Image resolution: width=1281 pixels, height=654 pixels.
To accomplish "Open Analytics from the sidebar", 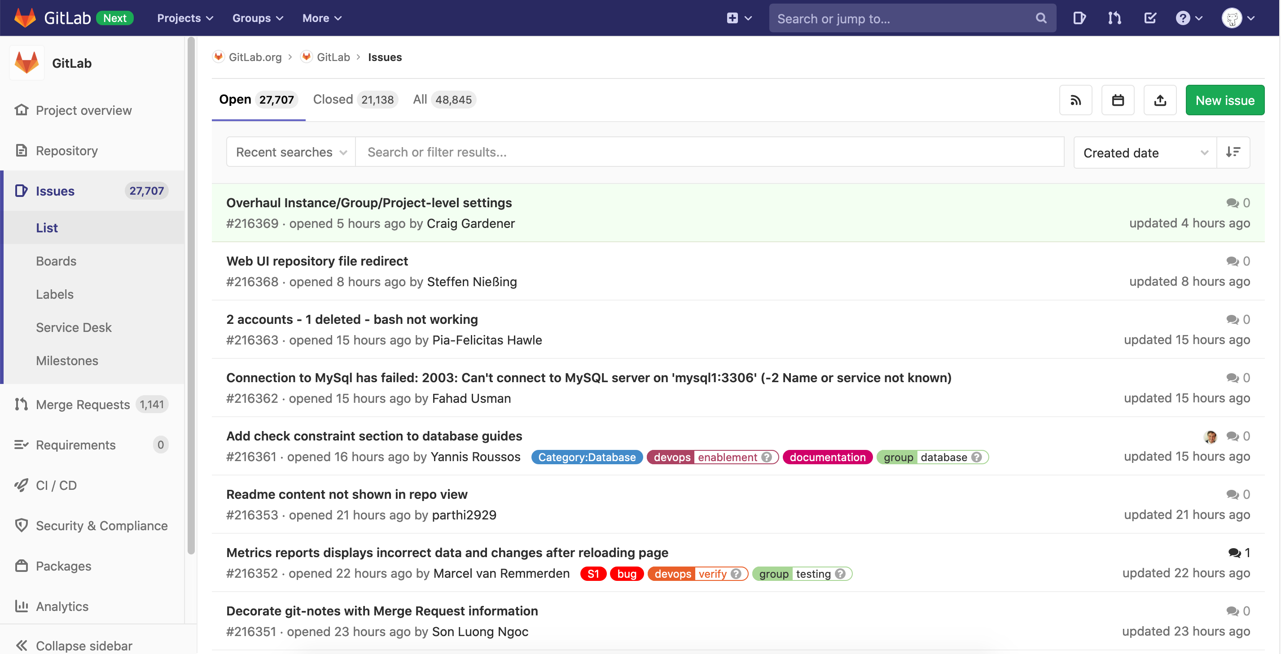I will pos(61,606).
